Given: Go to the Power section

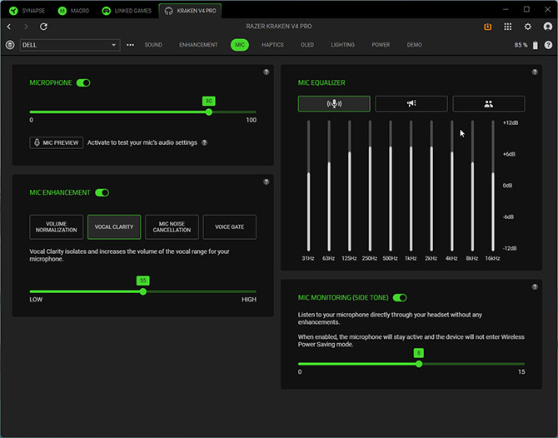Looking at the screenshot, I should 381,45.
